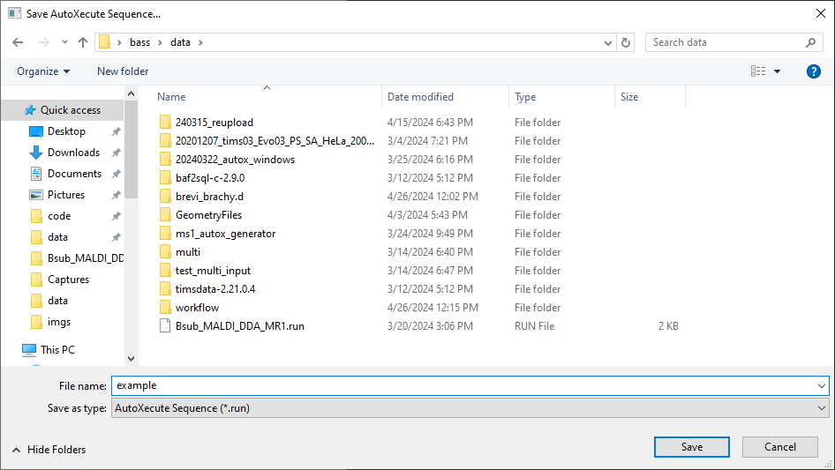Open the Captures sidebar folder
Viewport: 835px width, 470px height.
(x=68, y=280)
